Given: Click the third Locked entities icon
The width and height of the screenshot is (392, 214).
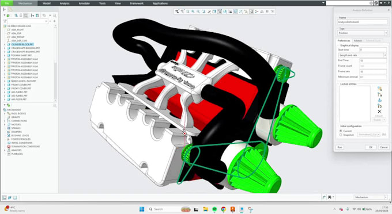Looking at the screenshot, I should [x=379, y=100].
